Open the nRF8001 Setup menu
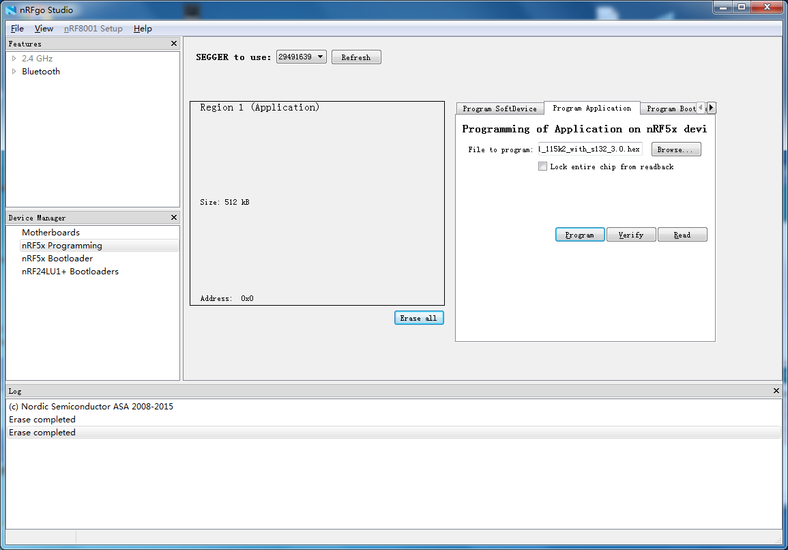The image size is (788, 550). point(93,29)
